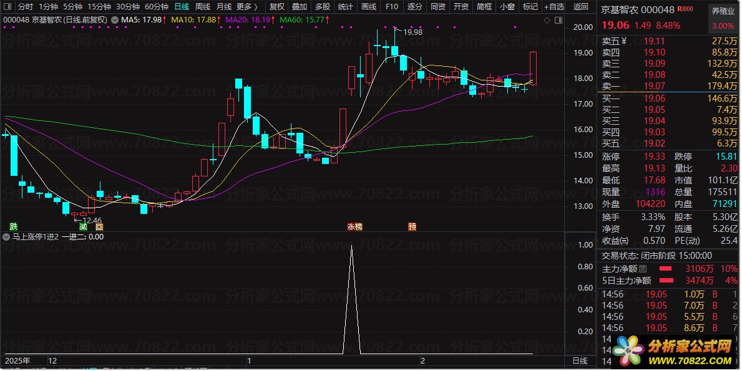The width and height of the screenshot is (742, 371).
Task: Switch to 月线 monthly chart
Action: click(224, 7)
